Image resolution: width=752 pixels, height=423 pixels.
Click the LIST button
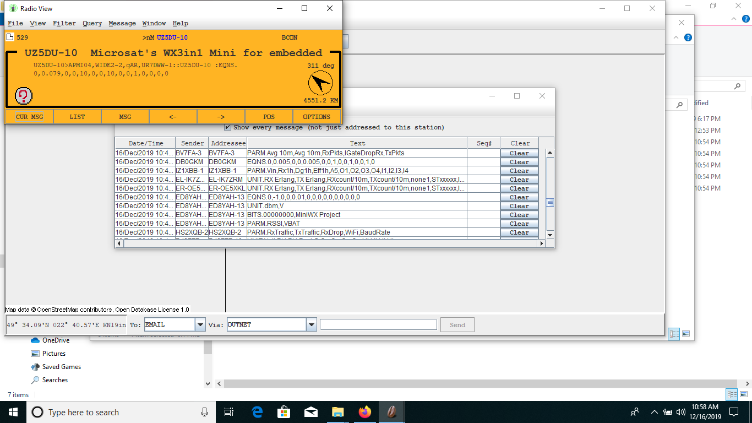[78, 117]
